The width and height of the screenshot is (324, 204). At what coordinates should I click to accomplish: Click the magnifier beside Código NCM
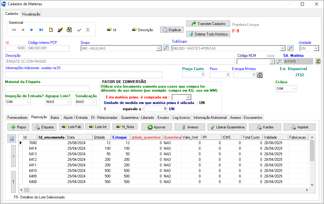279,61
